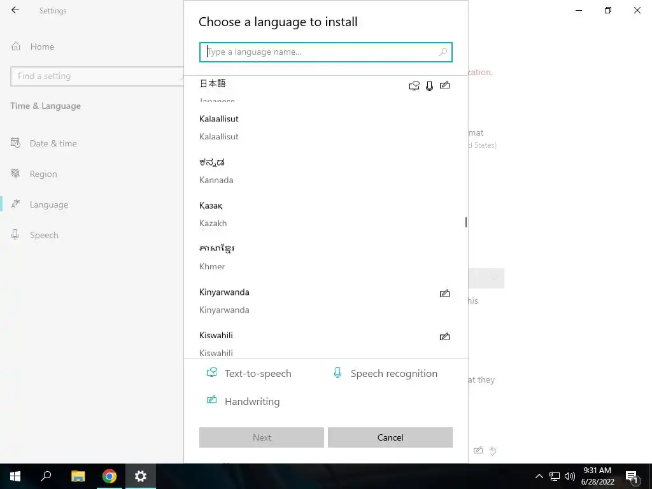
Task: Click the Home house icon
Action: 16,46
